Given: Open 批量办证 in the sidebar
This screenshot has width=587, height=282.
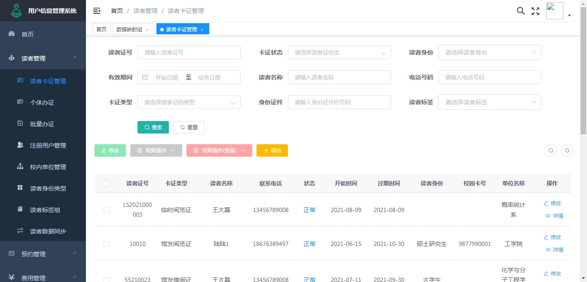Looking at the screenshot, I should (43, 124).
